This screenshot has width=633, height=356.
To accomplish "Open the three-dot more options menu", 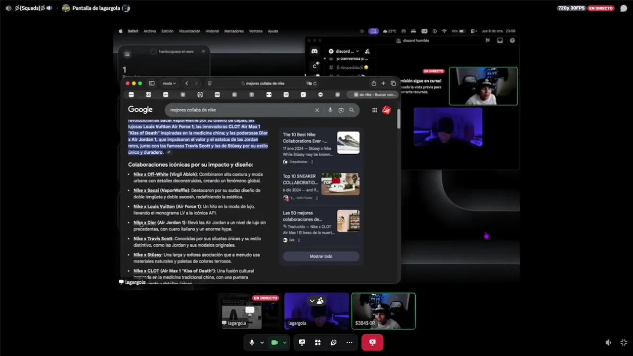I will coord(349,342).
